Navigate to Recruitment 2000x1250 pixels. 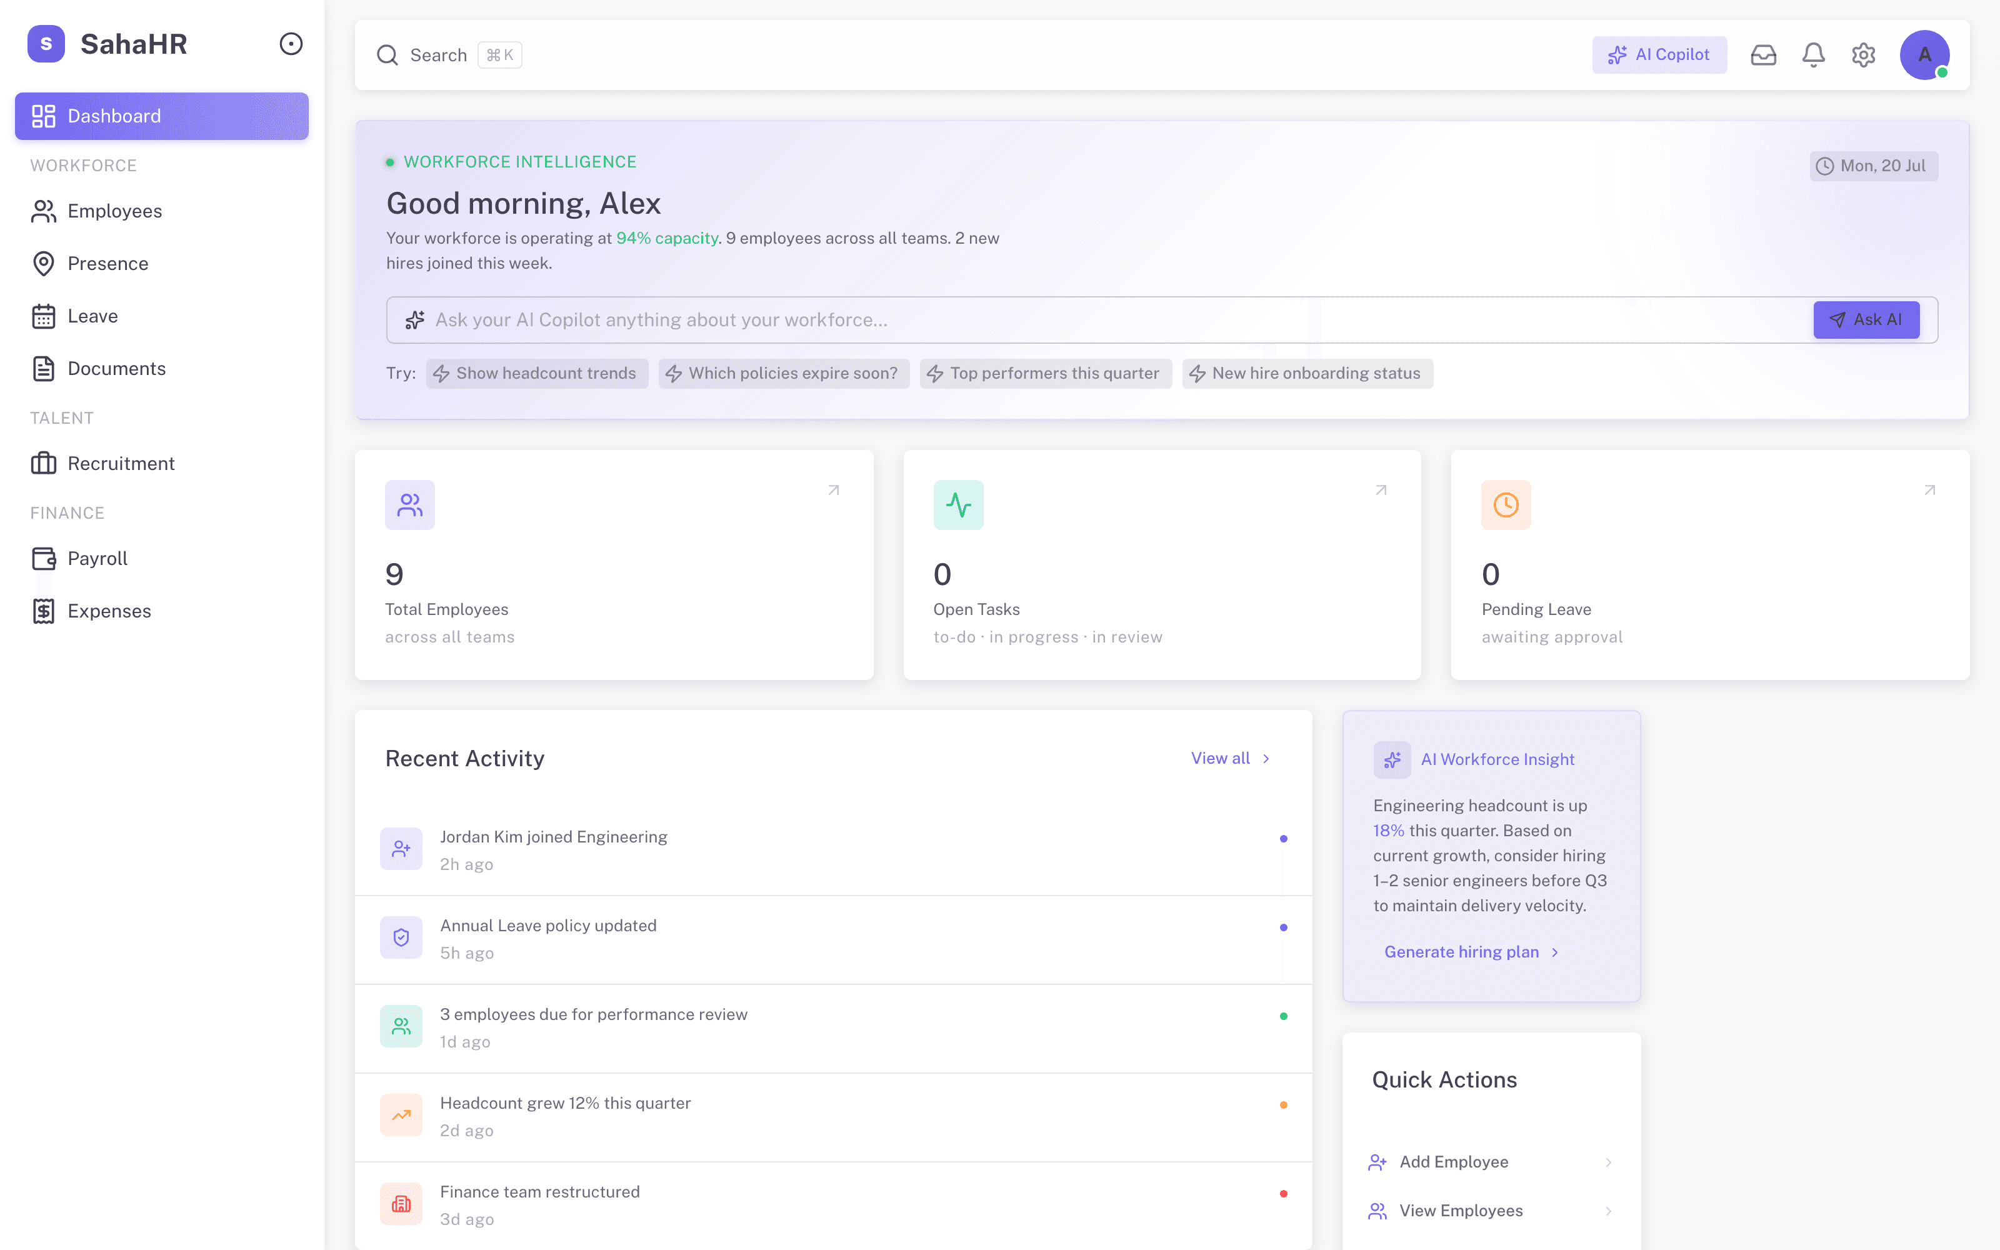pyautogui.click(x=162, y=464)
